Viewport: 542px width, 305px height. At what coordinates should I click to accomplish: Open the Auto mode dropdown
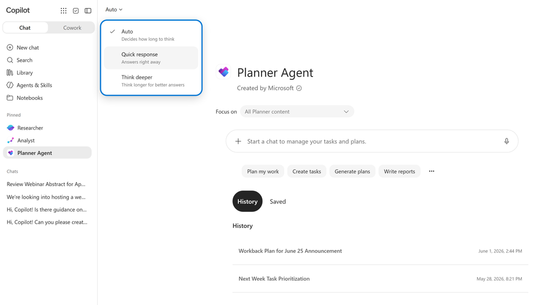pos(114,10)
